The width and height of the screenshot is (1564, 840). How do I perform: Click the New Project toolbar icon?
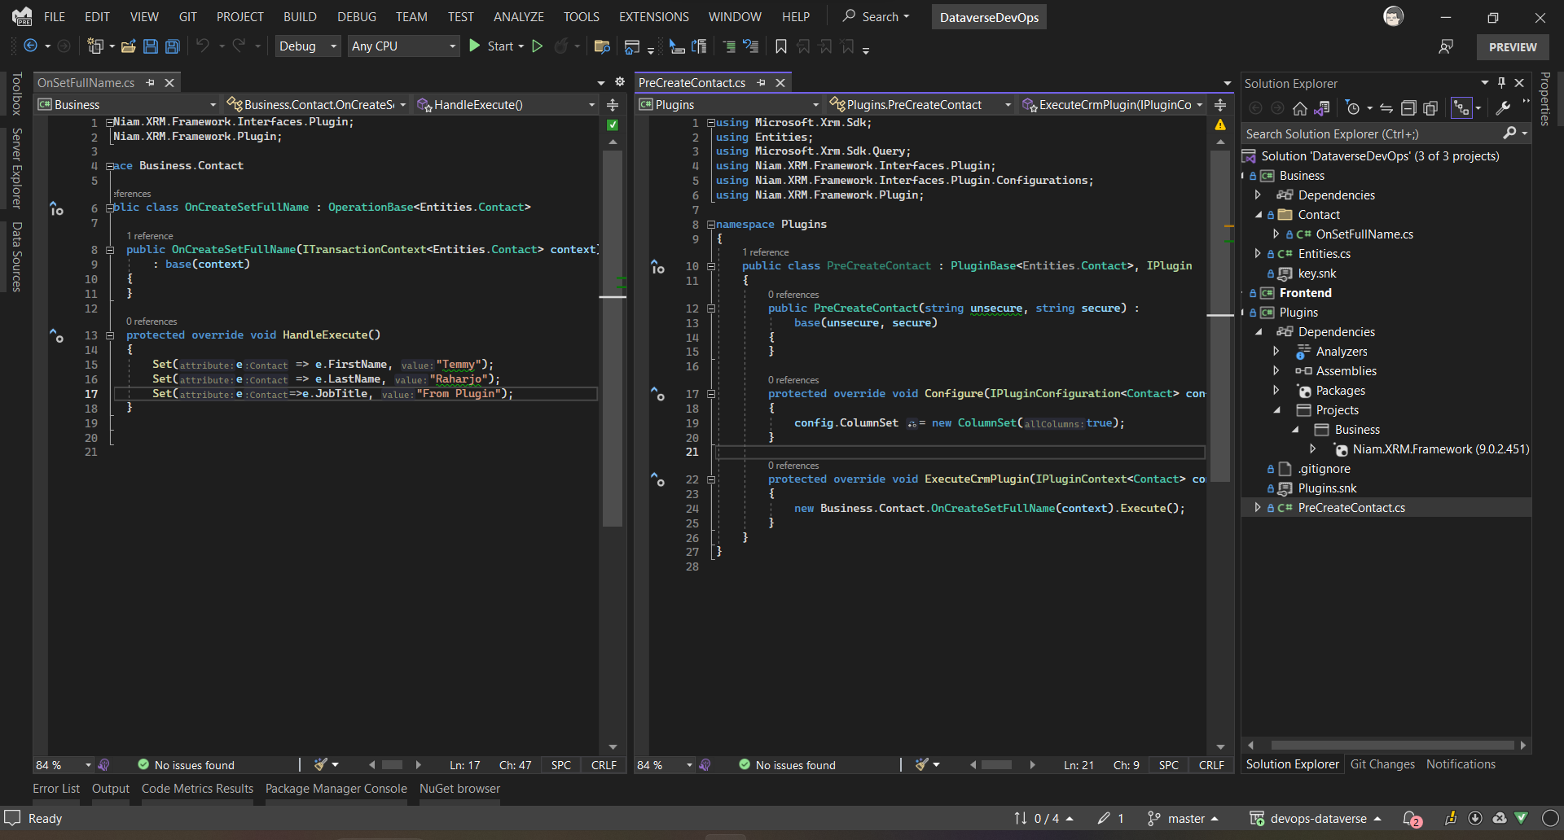tap(95, 46)
